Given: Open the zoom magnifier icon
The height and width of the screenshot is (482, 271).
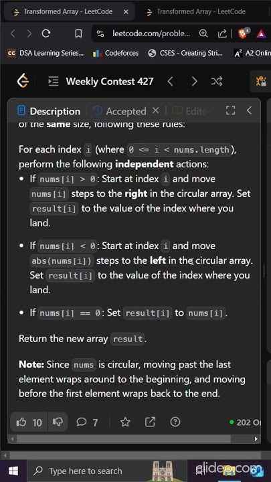Looking at the screenshot, I should point(203,33).
